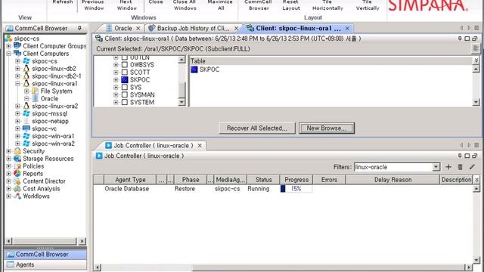Select the Oracle Database restore job row
Screen dimensions: 484x272
pyautogui.click(x=283, y=188)
